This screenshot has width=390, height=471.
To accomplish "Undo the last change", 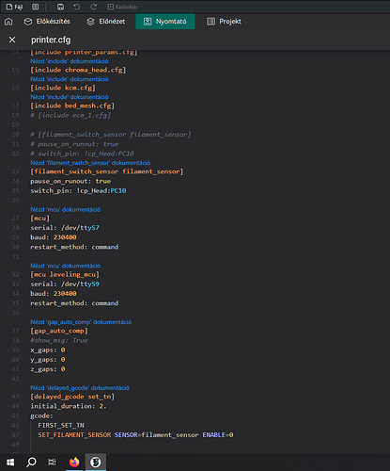I will coord(77,7).
